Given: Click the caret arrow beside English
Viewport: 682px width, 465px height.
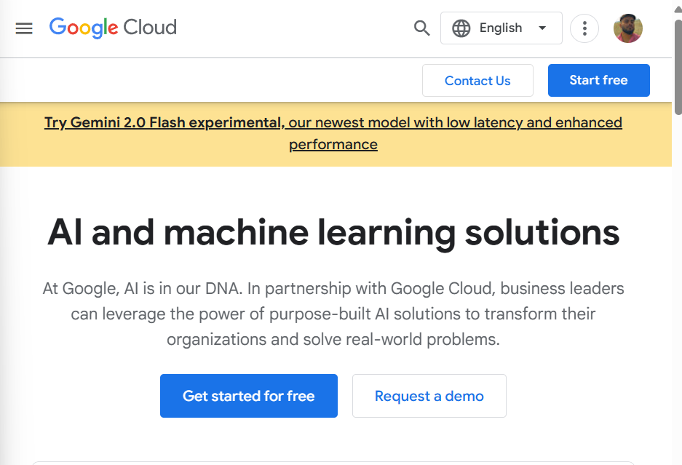Looking at the screenshot, I should (542, 28).
